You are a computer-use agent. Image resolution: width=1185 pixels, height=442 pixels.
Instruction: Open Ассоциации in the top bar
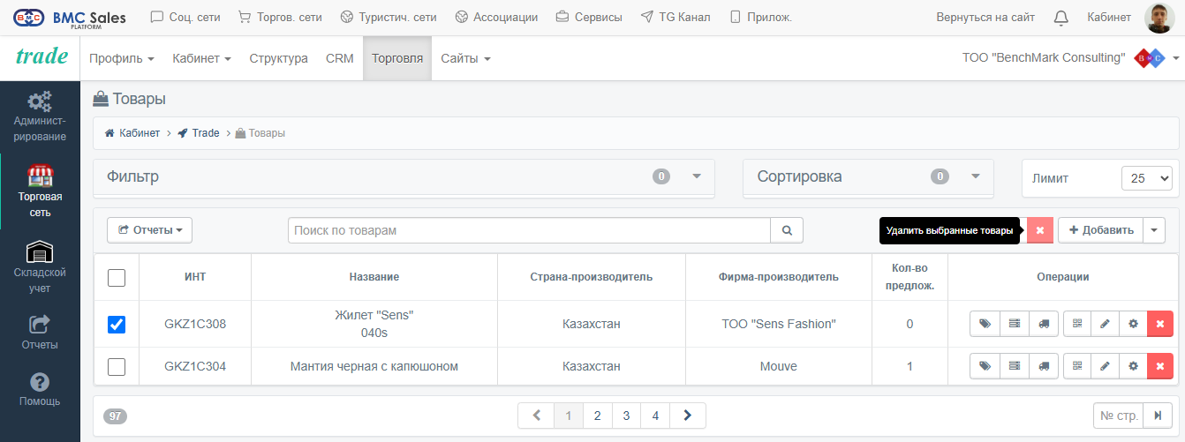tap(496, 17)
